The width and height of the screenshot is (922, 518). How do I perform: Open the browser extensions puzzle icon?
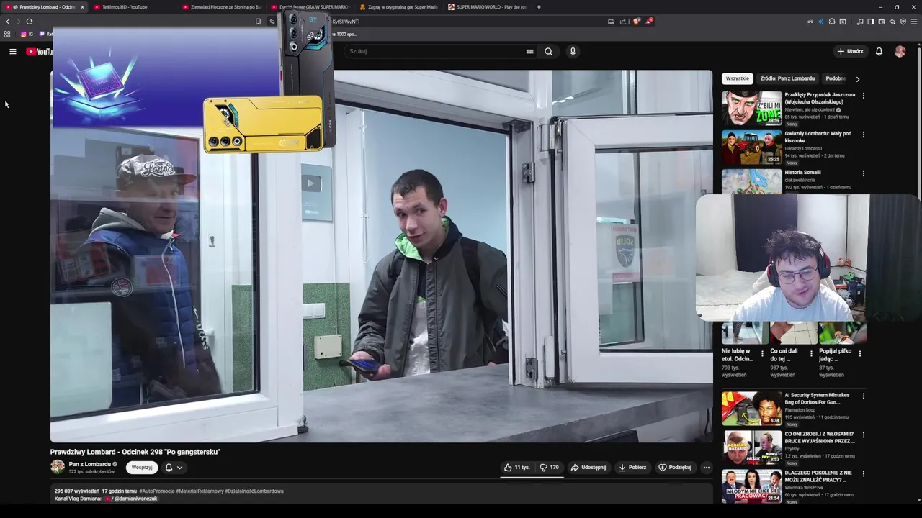point(832,22)
